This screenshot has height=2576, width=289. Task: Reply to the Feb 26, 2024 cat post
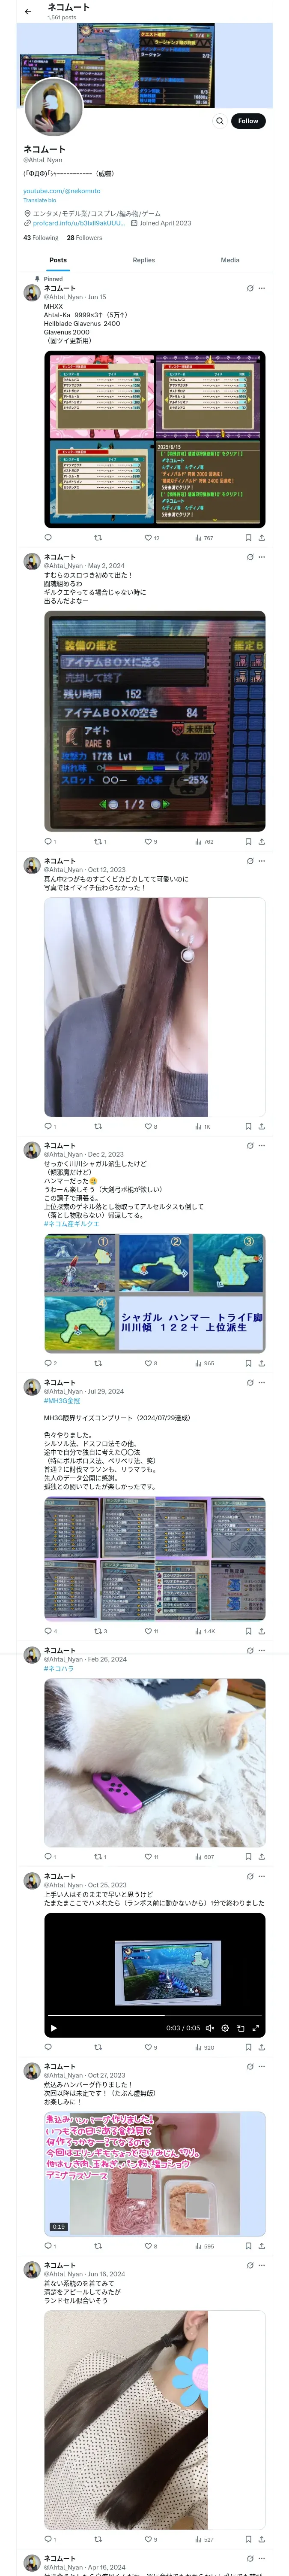tap(48, 1856)
